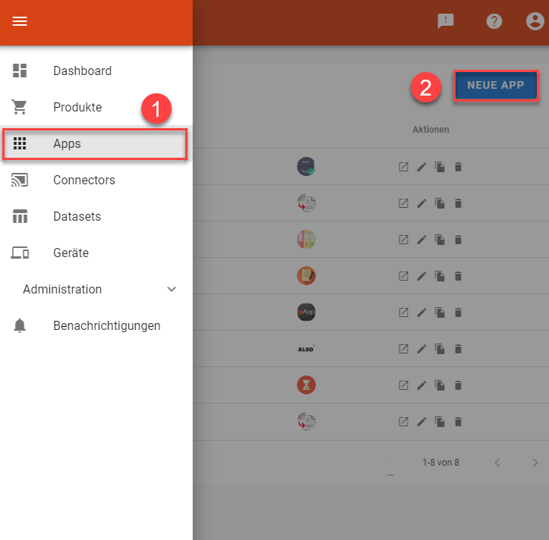Open Benachrichtigungen in the sidebar
The image size is (549, 540).
click(x=96, y=325)
